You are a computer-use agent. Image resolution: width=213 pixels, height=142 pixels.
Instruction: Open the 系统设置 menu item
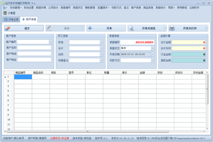point(29,7)
